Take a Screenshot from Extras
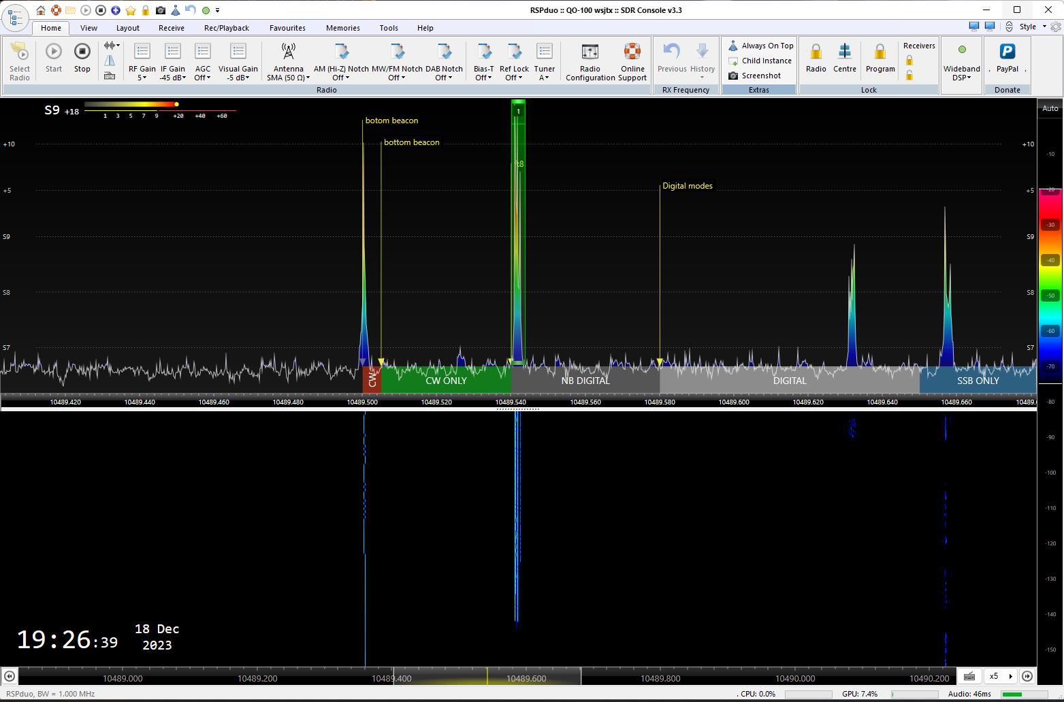Screen dimensions: 1064x702 tap(760, 76)
